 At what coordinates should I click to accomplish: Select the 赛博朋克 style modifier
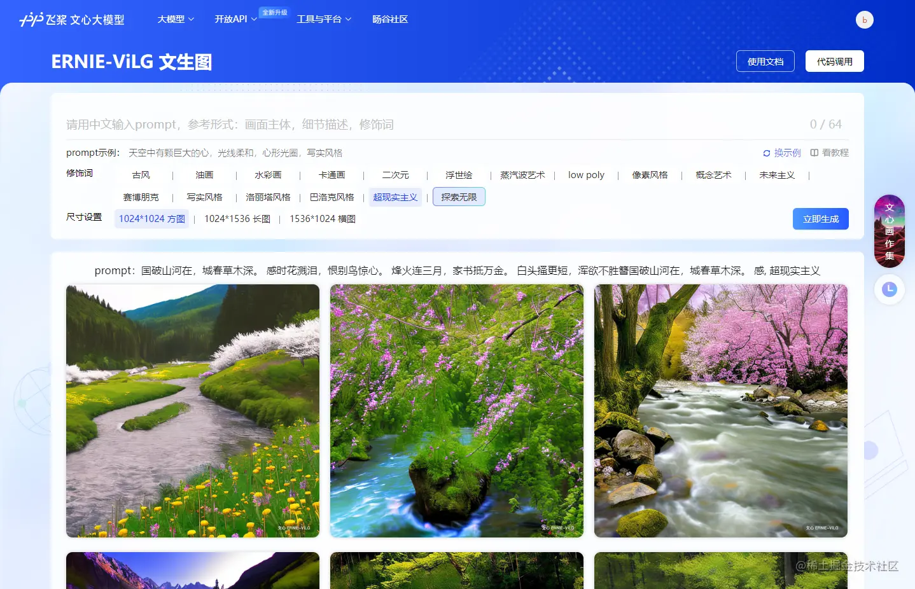point(141,197)
